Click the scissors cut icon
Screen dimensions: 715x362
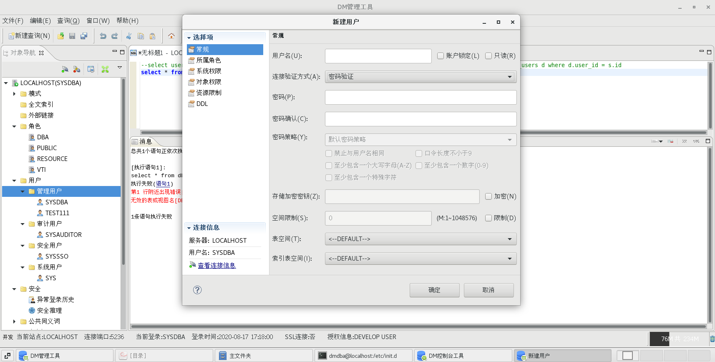(x=129, y=36)
